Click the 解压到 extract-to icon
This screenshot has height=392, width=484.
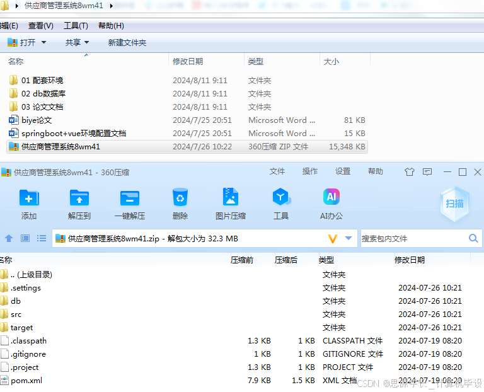click(x=79, y=197)
